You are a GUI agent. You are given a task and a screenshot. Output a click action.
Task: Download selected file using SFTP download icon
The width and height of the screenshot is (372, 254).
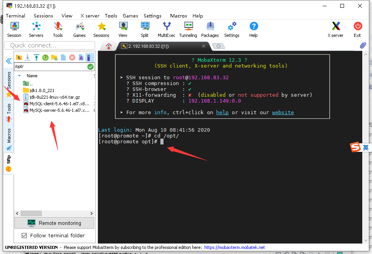(27, 57)
